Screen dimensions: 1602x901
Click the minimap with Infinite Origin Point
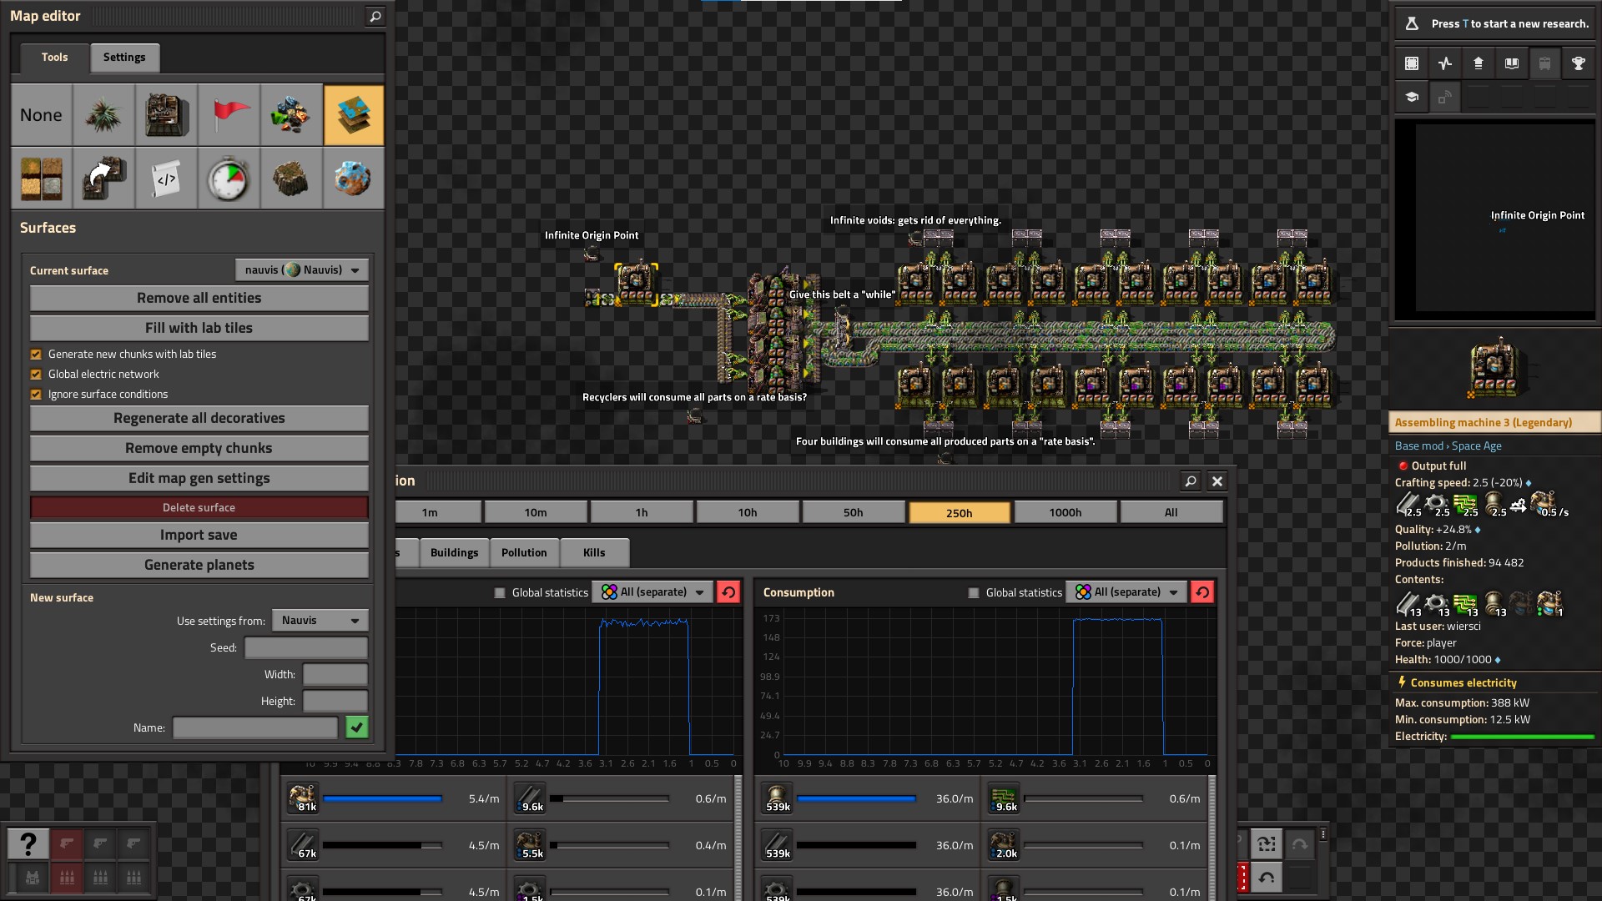point(1494,220)
